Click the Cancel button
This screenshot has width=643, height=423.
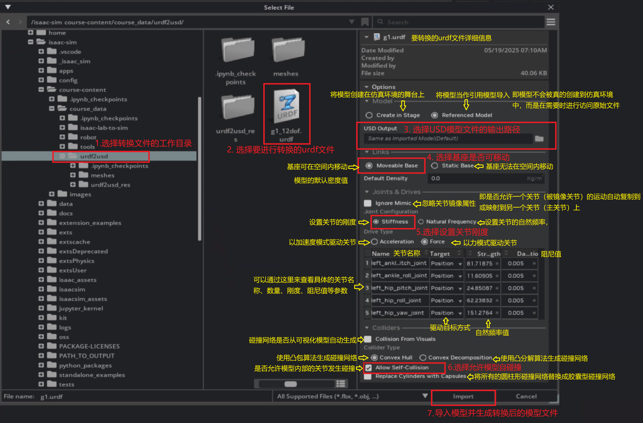point(526,396)
